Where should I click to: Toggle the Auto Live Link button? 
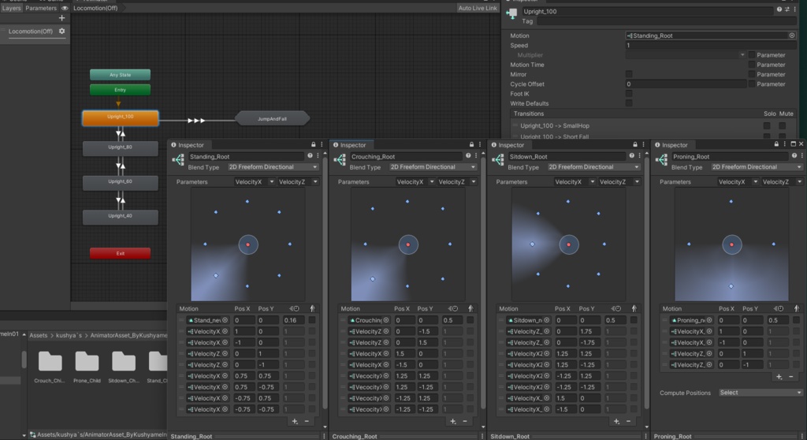pos(478,8)
